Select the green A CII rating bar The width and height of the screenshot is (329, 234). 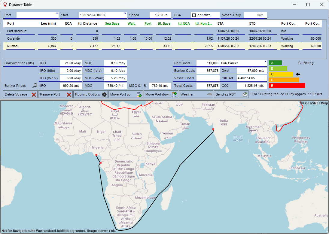[x=275, y=63]
